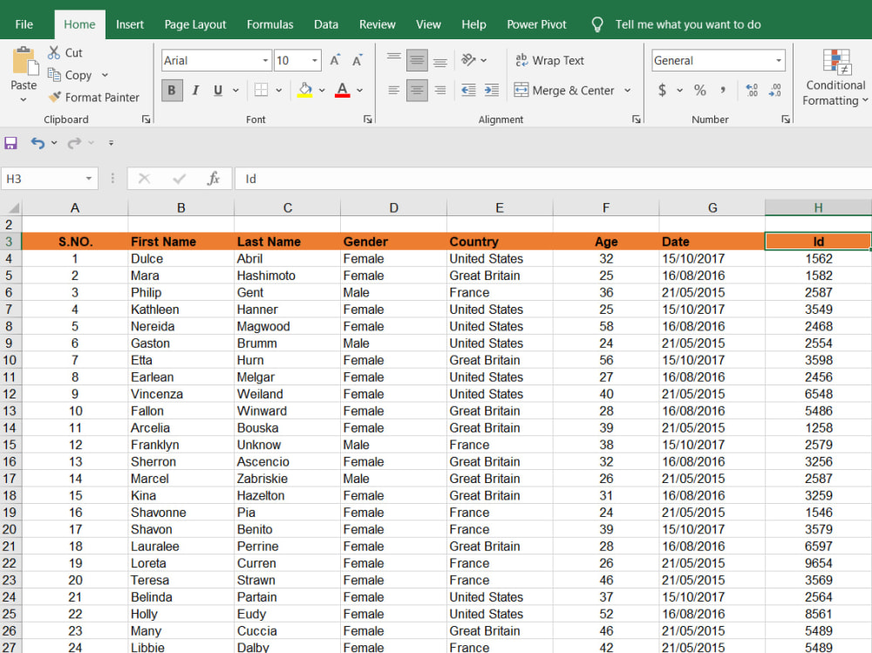The width and height of the screenshot is (872, 653).
Task: Customize Quick Access Toolbar arrow
Action: (x=112, y=143)
